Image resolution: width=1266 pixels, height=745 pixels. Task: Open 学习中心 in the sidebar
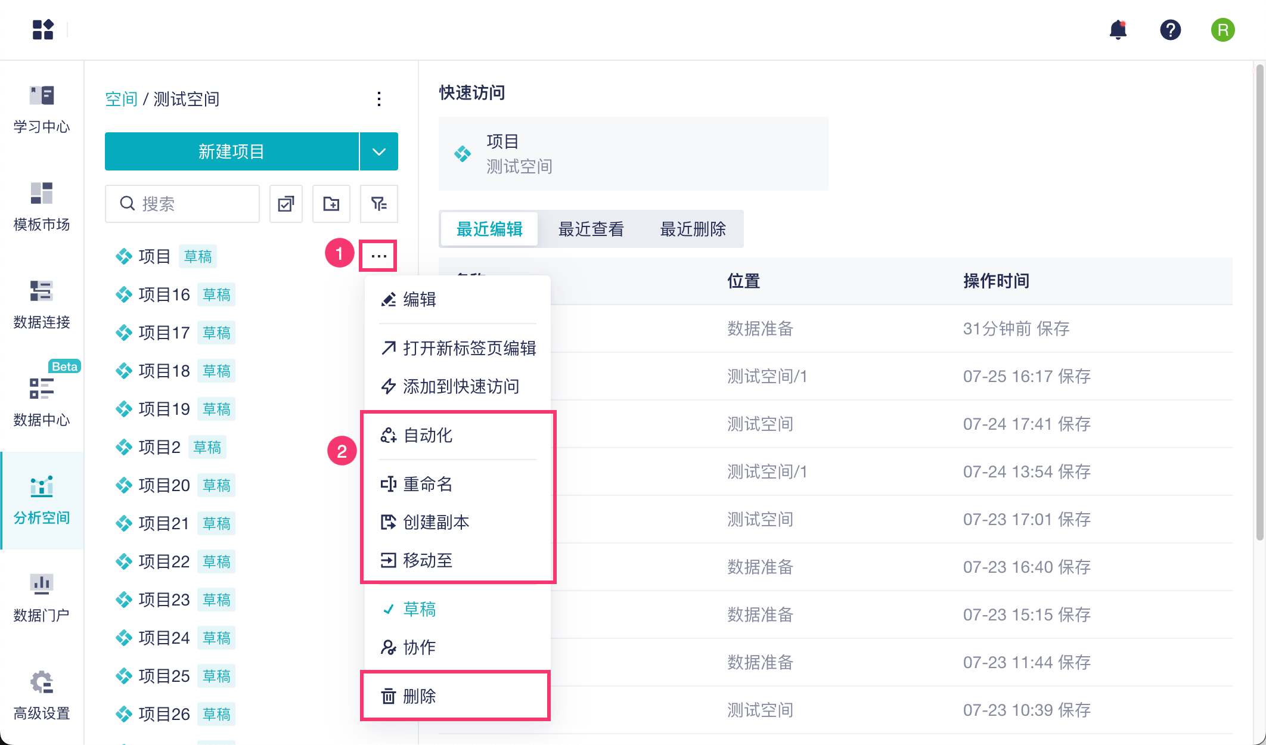click(42, 110)
